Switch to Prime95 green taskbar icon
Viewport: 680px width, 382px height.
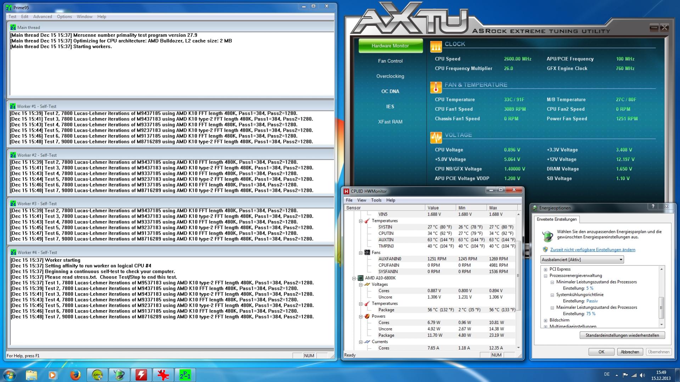[x=185, y=375]
